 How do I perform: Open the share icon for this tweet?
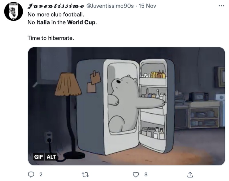190,175
